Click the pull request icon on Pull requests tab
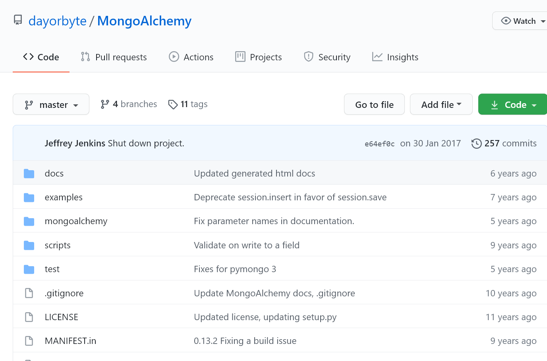547x361 pixels. [x=85, y=57]
